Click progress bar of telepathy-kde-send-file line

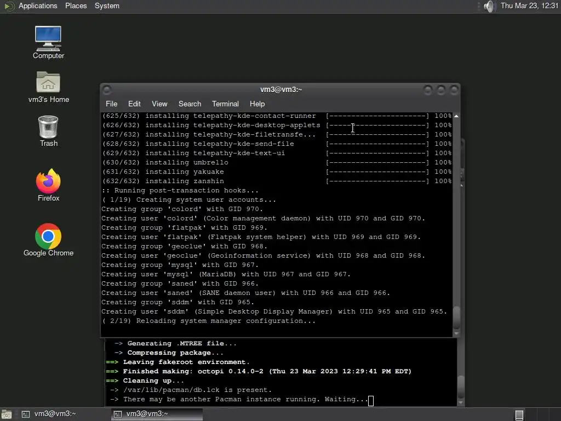(x=377, y=144)
